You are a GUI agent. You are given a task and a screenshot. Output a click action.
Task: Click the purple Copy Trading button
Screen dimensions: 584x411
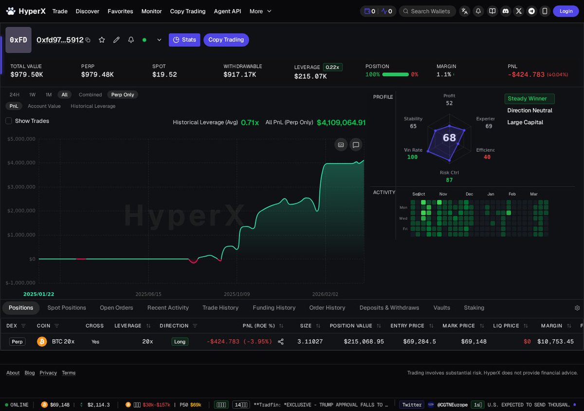226,40
